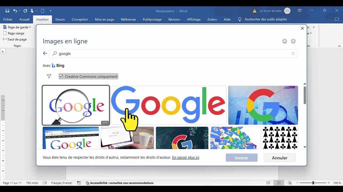Open the Fichier tab
Image resolution: width=343 pixels, height=192 pixels.
pyautogui.click(x=8, y=19)
